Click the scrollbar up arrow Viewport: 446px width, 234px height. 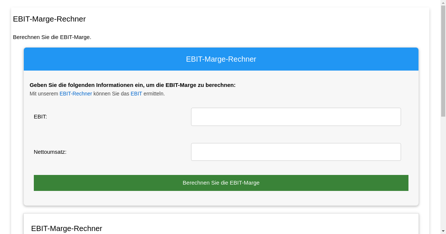tap(443, 3)
